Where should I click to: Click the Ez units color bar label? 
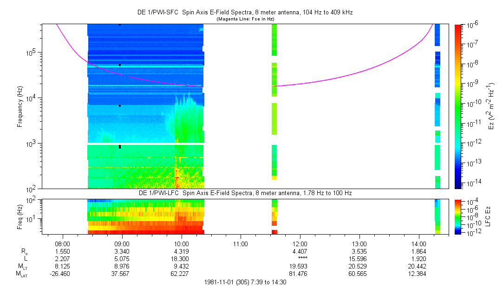(x=492, y=106)
